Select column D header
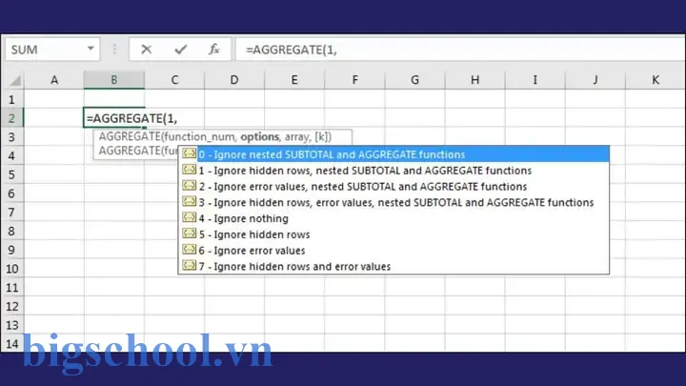Image resolution: width=686 pixels, height=386 pixels. 234,80
